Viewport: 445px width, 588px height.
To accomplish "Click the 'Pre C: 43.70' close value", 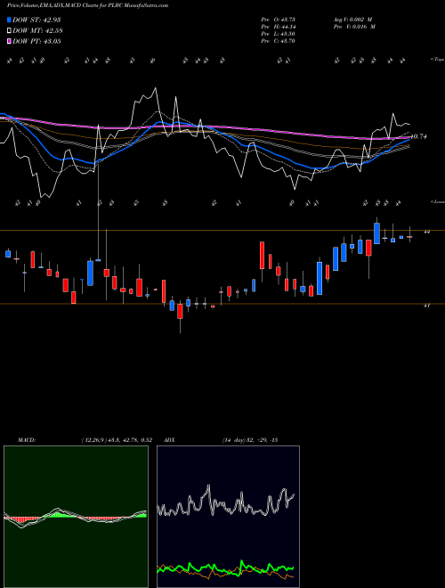I will pyautogui.click(x=278, y=41).
